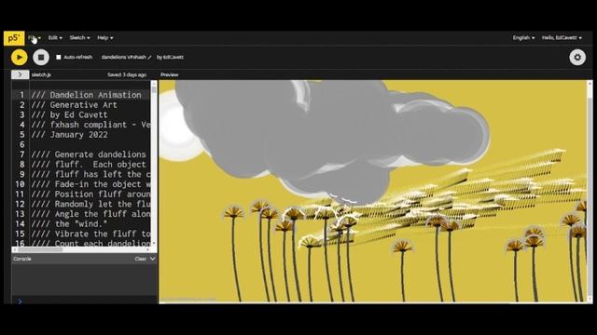The height and width of the screenshot is (335, 597).
Task: Click code line 1 Dandelion Animation
Action: pyautogui.click(x=86, y=95)
